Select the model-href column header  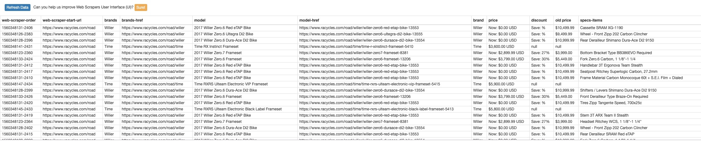309,20
